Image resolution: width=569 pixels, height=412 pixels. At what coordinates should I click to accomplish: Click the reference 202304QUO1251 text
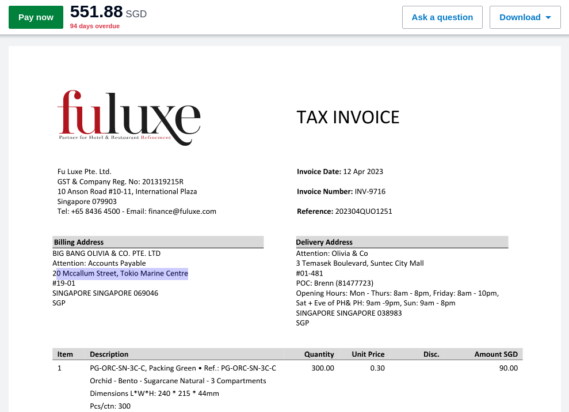(x=363, y=211)
